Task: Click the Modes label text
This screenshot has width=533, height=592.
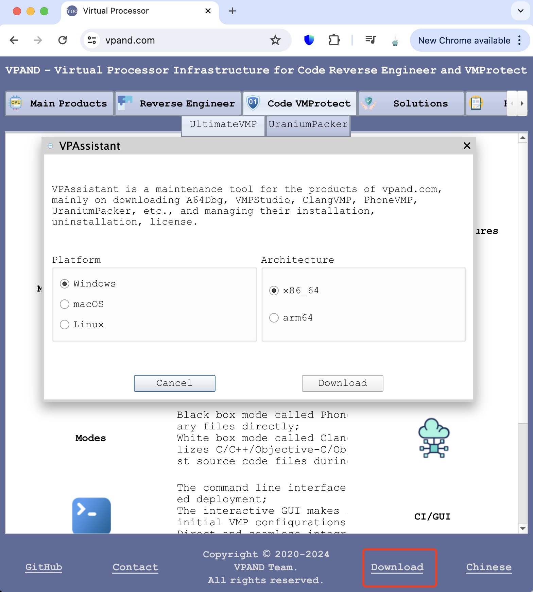Action: point(90,438)
